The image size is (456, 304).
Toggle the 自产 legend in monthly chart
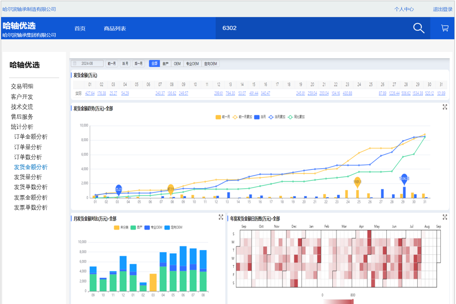(x=136, y=227)
